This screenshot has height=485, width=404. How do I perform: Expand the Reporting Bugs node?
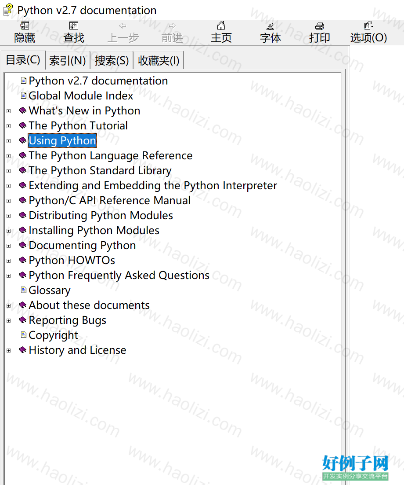[9, 320]
